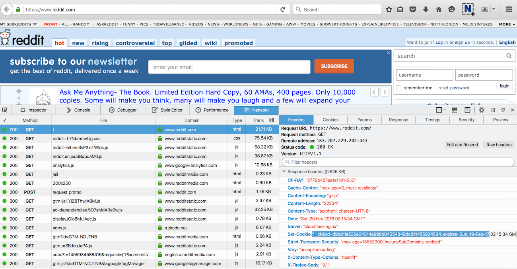Check the 'remember me' checkbox
The height and width of the screenshot is (269, 517).
(x=398, y=88)
